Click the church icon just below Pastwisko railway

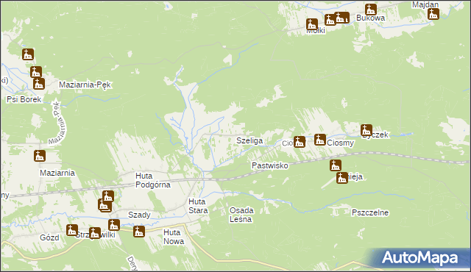point(336,165)
